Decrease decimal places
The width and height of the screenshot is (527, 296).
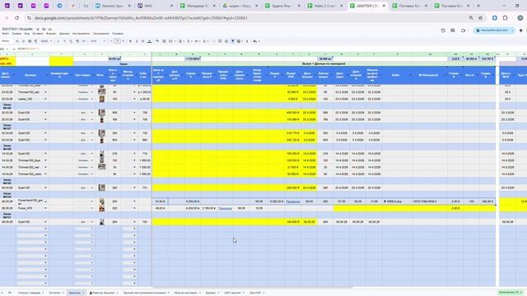point(71,41)
